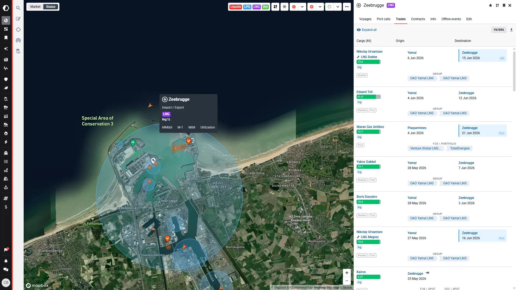516x290 pixels.
Task: Open the flame gas sidebar icon
Action: click(6, 133)
